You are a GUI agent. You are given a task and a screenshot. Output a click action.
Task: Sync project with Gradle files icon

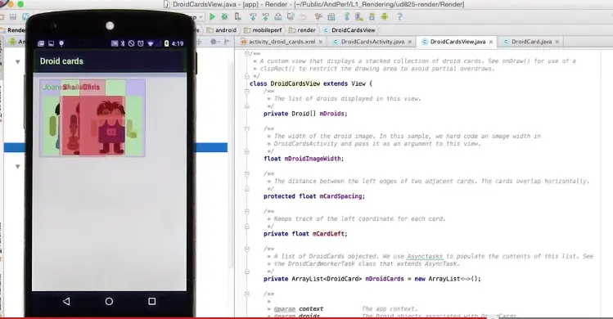pyautogui.click(x=346, y=16)
